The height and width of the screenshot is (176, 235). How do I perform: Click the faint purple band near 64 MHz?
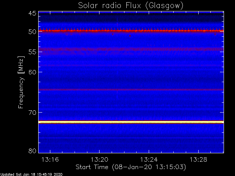[131, 89]
